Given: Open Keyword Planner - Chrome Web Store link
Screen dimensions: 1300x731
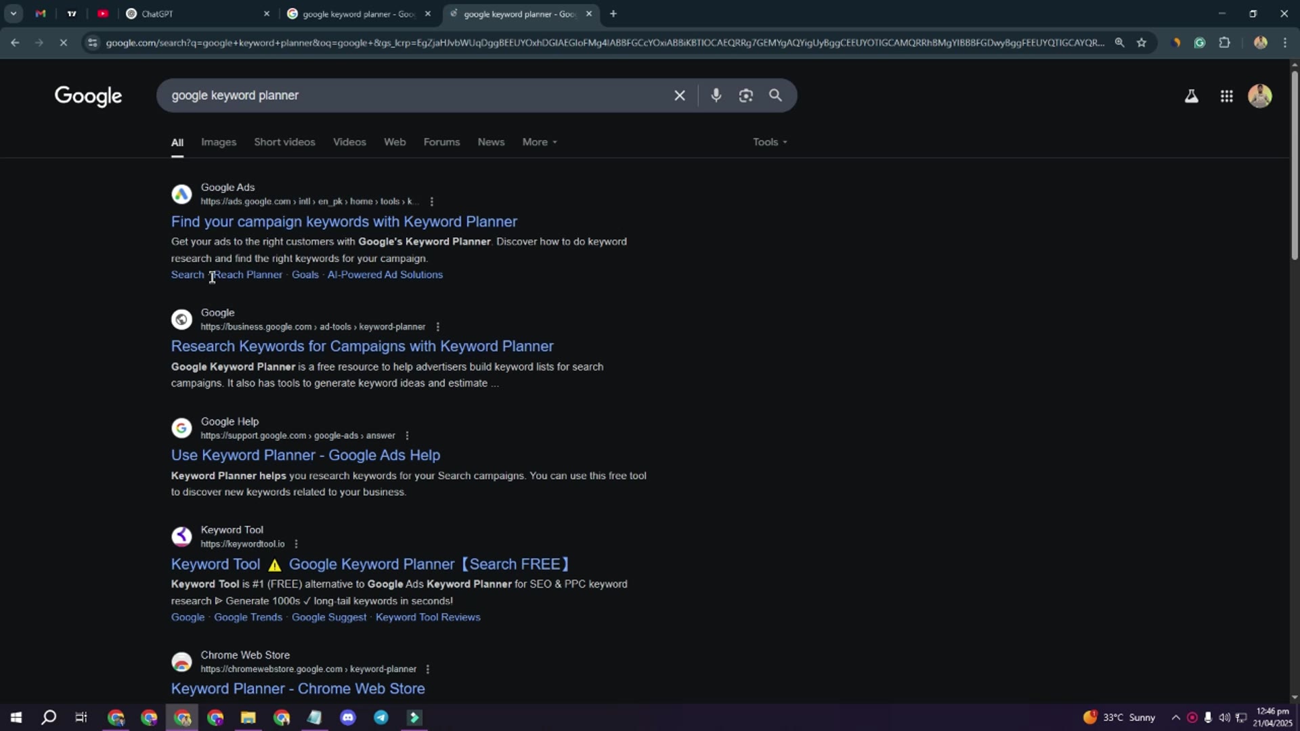Looking at the screenshot, I should coord(298,689).
